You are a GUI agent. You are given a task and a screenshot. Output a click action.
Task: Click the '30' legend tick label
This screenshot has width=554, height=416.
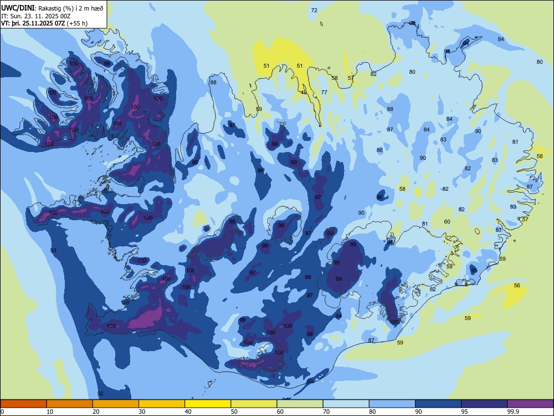142,412
